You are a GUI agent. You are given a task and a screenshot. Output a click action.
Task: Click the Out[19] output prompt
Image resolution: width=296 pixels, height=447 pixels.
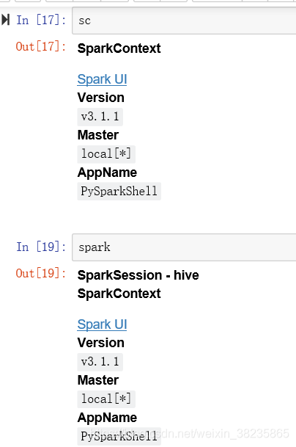tap(41, 273)
